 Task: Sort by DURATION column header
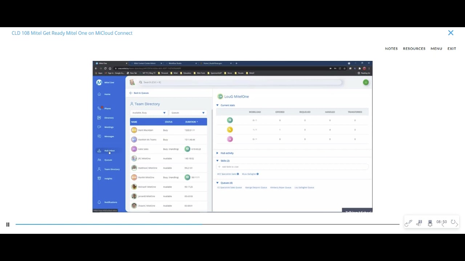[x=191, y=122]
